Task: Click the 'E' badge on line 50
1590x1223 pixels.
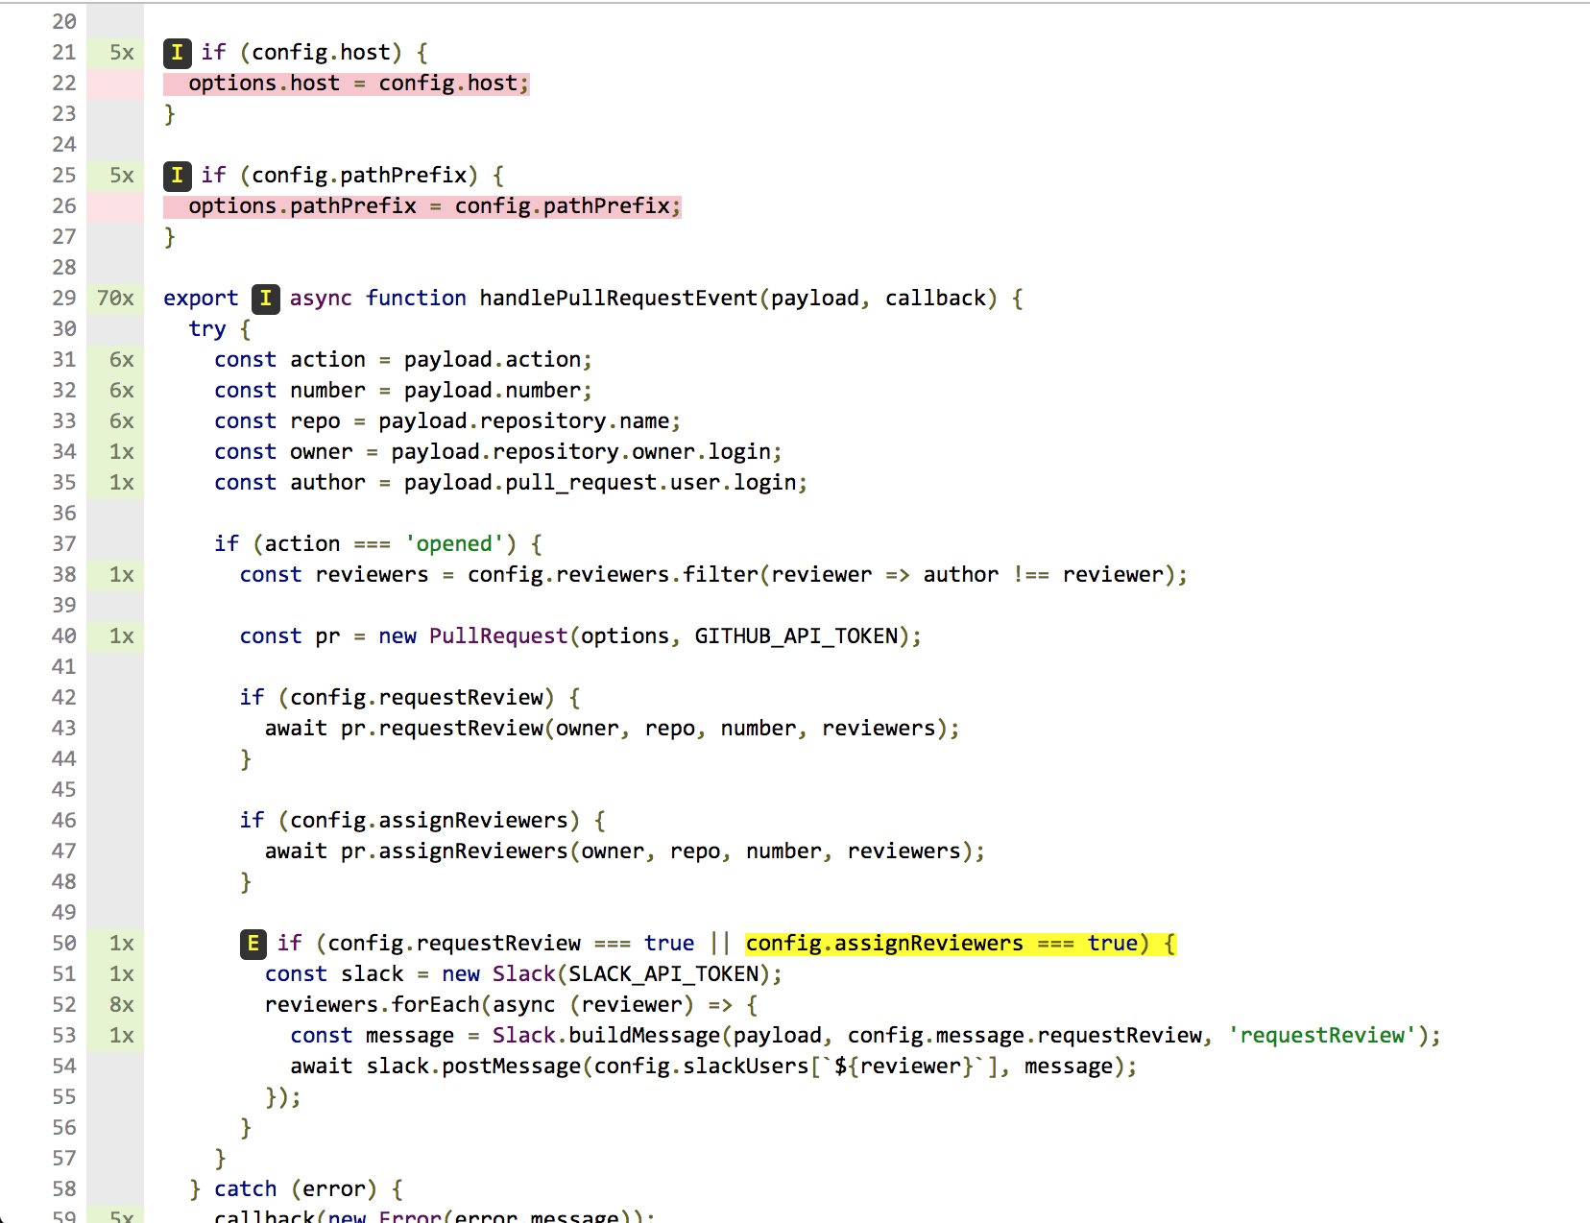Action: [253, 944]
